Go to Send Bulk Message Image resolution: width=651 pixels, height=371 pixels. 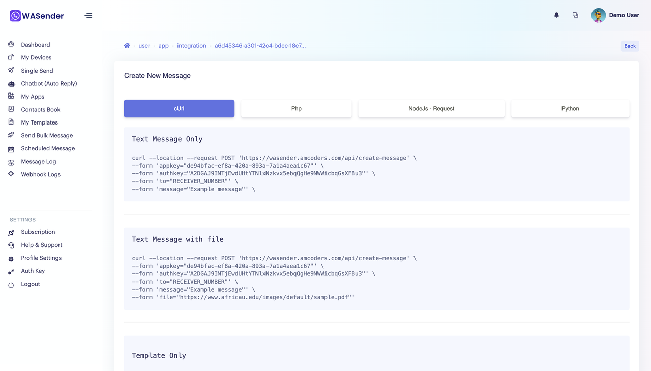pyautogui.click(x=47, y=135)
